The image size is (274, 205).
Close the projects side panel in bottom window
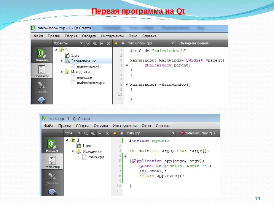[x=107, y=133]
